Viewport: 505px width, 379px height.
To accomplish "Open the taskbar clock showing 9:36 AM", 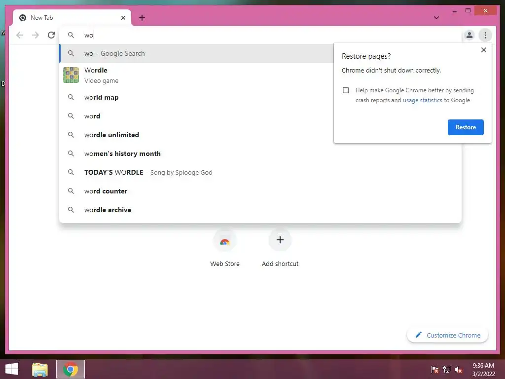I will click(x=483, y=370).
